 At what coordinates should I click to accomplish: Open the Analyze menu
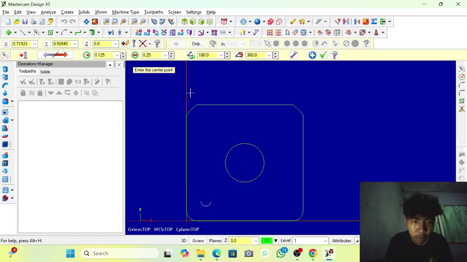[48, 12]
